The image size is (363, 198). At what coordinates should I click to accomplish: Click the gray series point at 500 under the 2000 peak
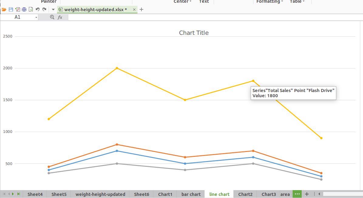click(117, 163)
